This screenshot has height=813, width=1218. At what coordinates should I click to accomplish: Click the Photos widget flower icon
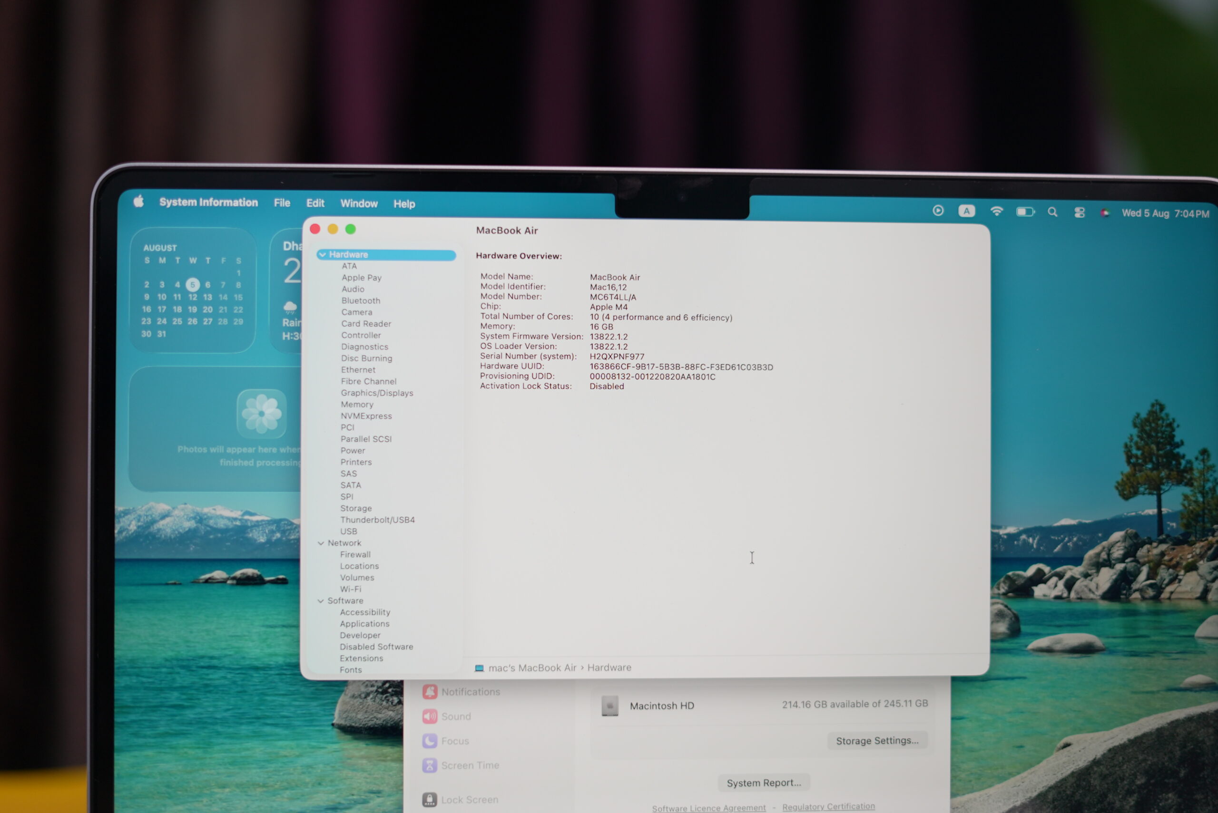coord(262,414)
